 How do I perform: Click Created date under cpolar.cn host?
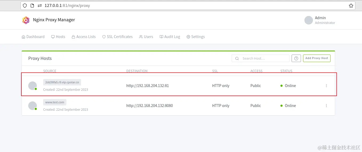pos(66,90)
